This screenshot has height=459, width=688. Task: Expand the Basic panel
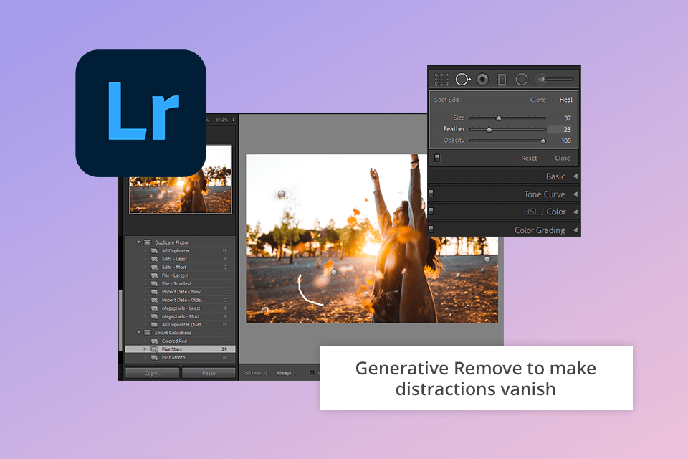(x=575, y=176)
